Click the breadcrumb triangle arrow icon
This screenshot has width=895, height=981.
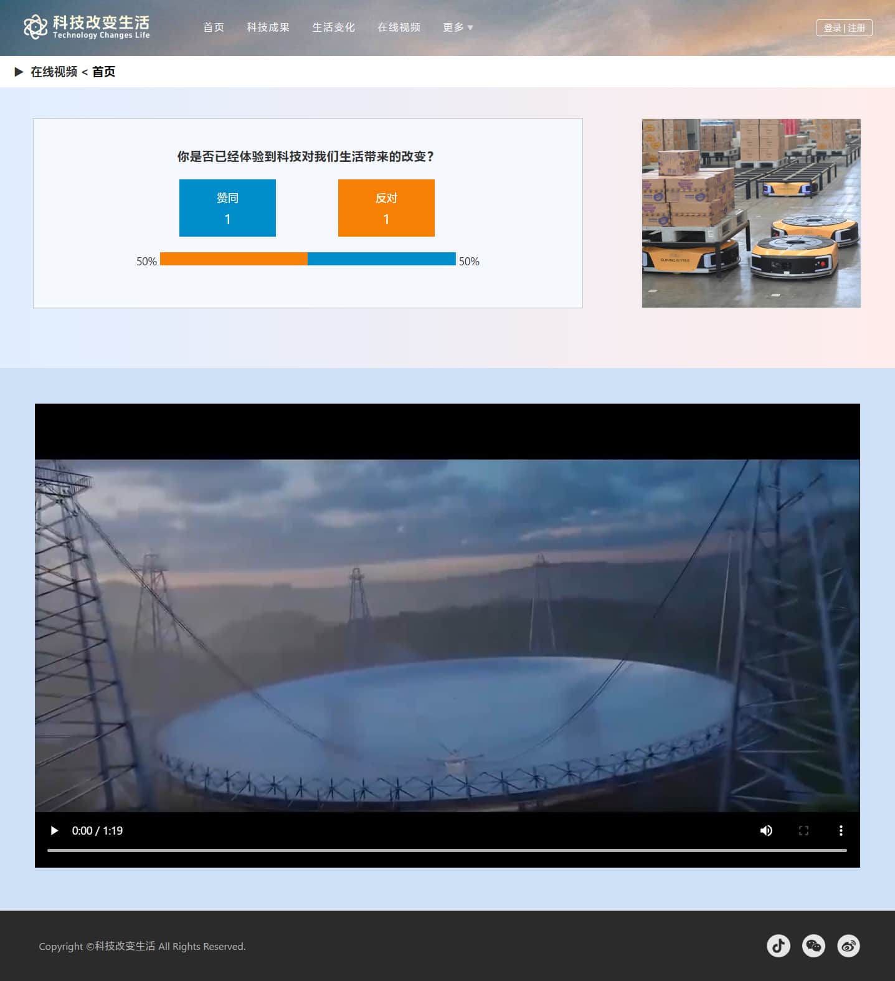point(19,72)
